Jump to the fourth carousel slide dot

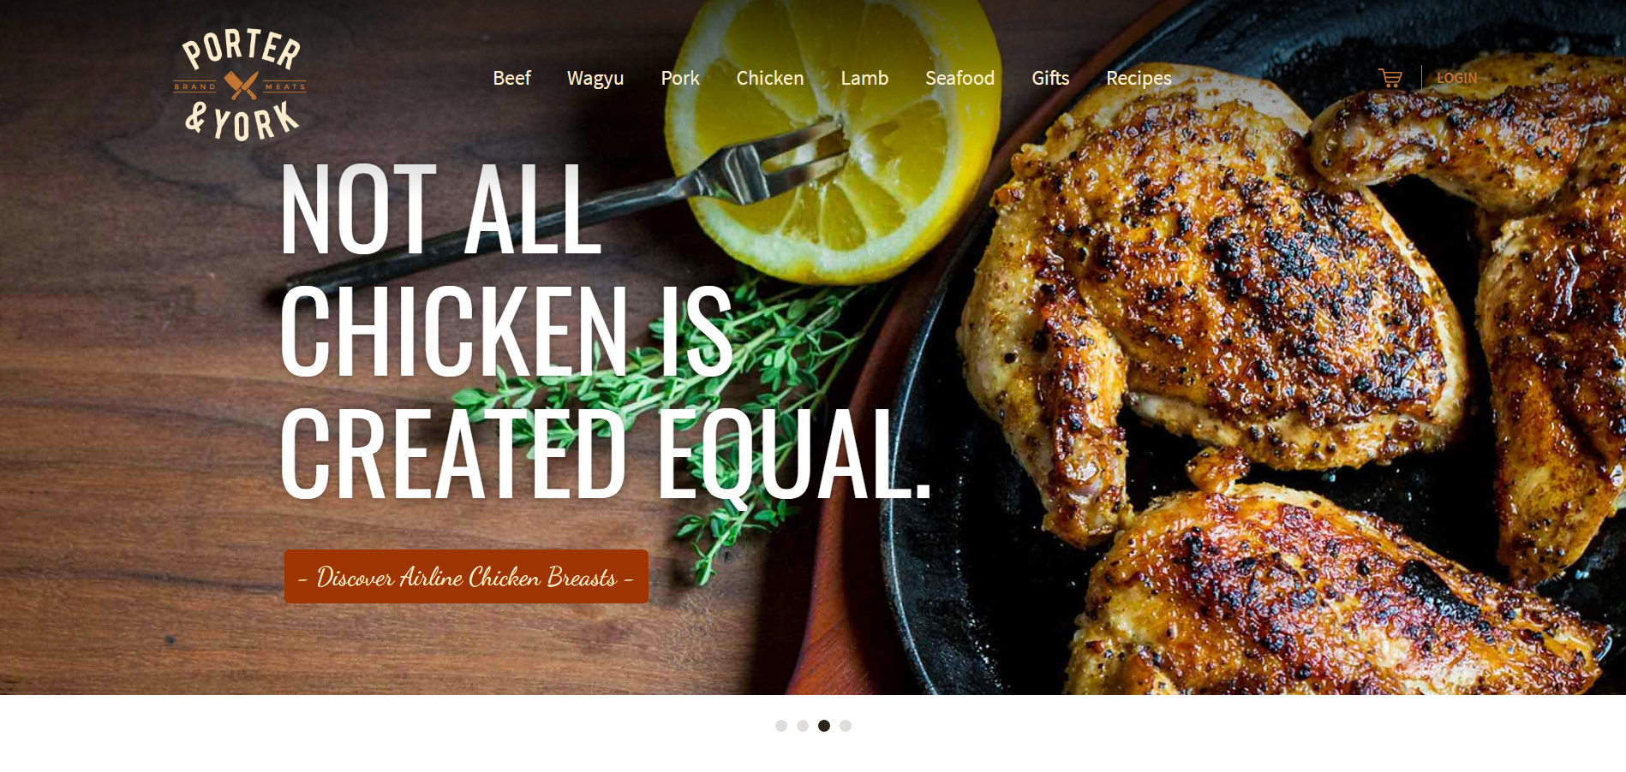point(846,726)
